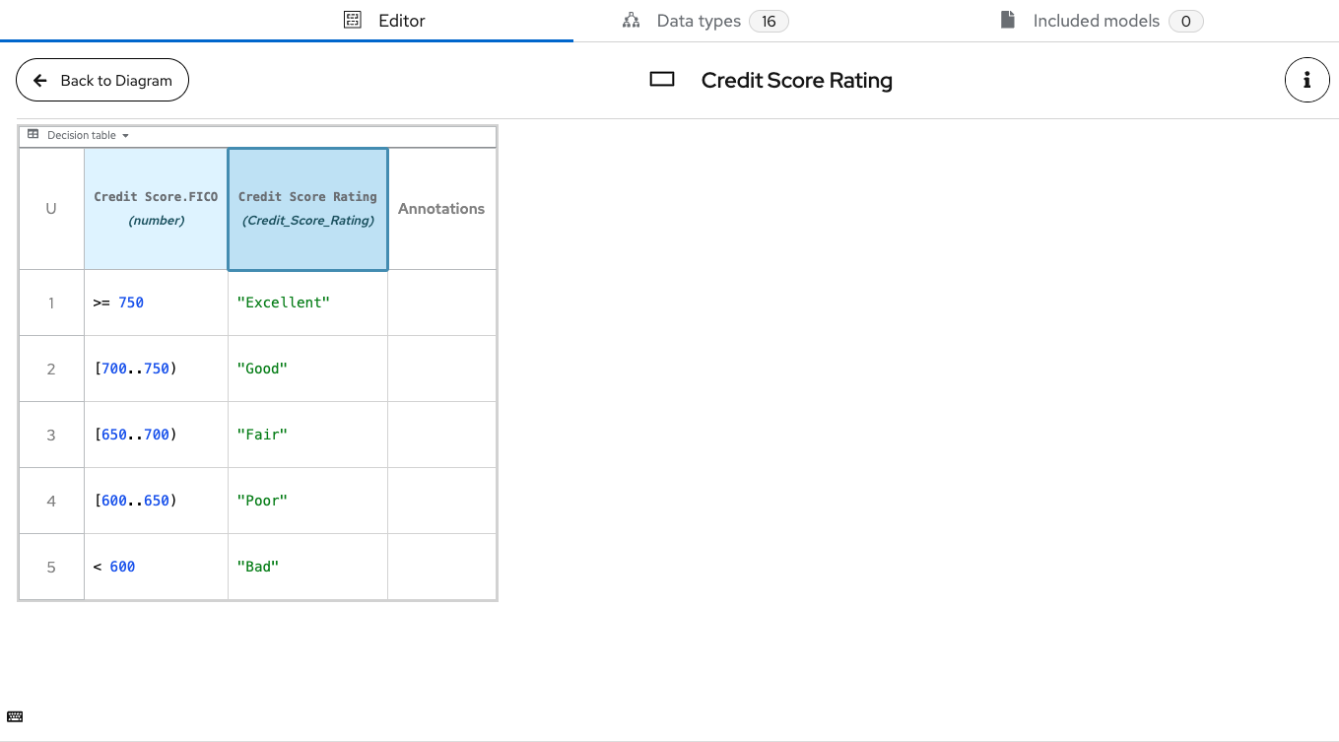1339x742 pixels.
Task: Select the Annotations column header
Action: click(x=441, y=209)
